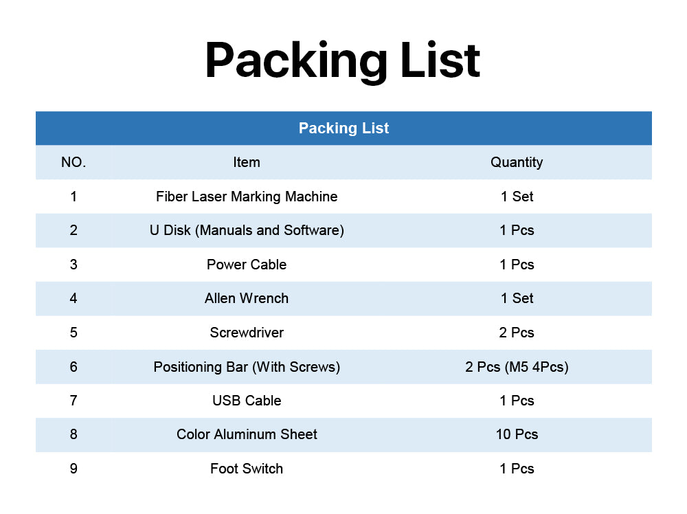Click 'U Disk (Manuals and Software)' entry
The image size is (687, 514).
(247, 230)
